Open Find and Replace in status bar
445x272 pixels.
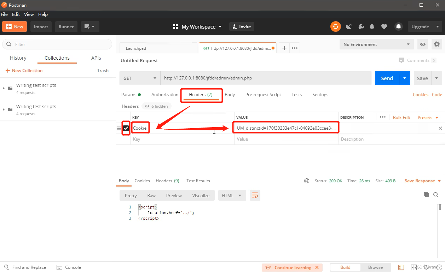tap(25, 267)
